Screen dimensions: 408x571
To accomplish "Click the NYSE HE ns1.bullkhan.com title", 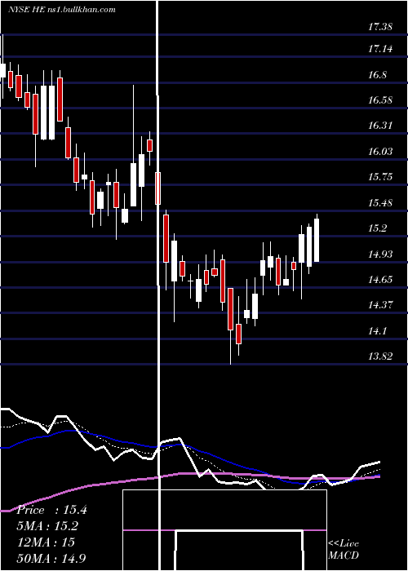I will 62,10.
